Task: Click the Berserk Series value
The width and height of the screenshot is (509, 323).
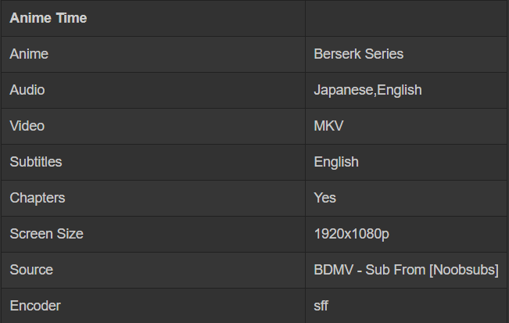Action: pos(358,54)
